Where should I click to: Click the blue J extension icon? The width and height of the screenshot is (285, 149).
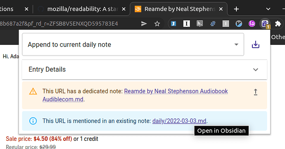point(173,24)
